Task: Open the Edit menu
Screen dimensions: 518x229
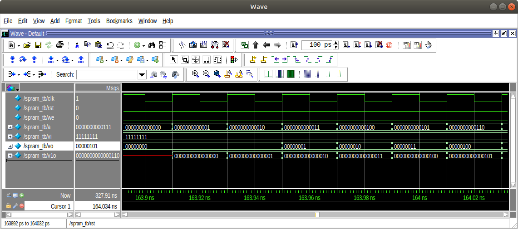Action: click(x=22, y=21)
